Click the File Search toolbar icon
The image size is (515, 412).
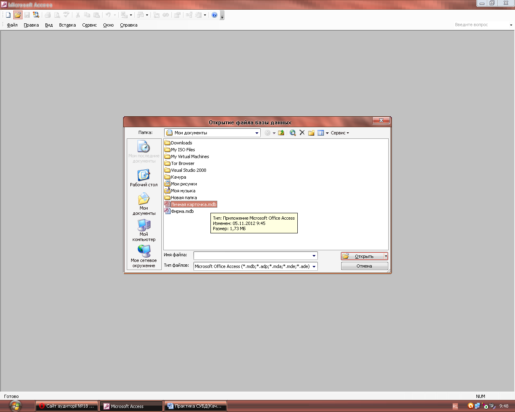click(36, 15)
